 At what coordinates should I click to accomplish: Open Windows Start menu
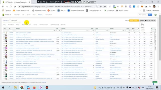tap(3, 87)
